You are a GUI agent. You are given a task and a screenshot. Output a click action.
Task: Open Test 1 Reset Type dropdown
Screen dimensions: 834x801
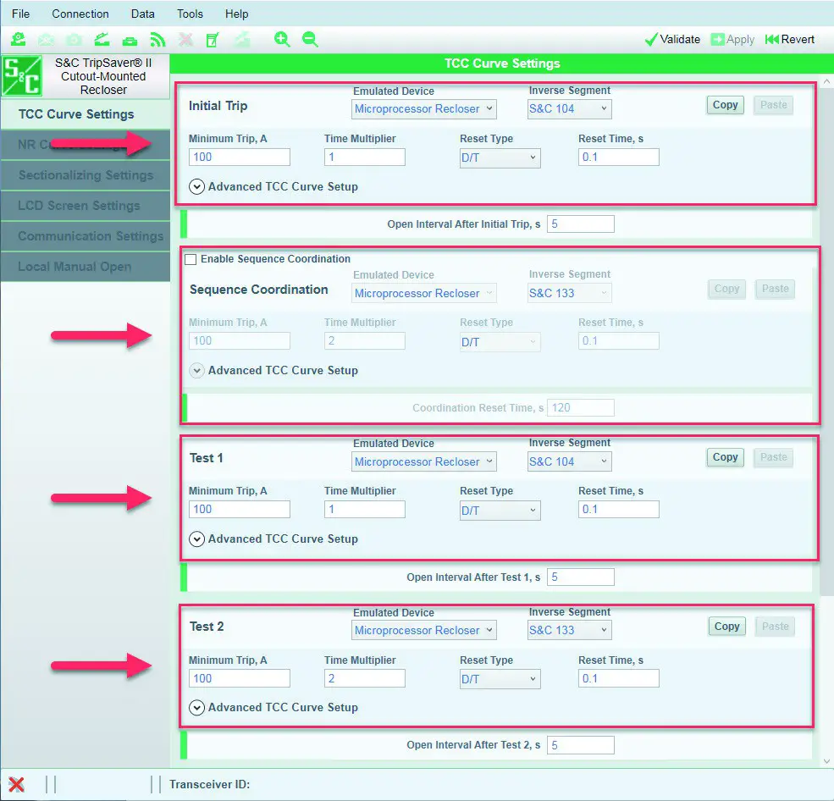[500, 511]
